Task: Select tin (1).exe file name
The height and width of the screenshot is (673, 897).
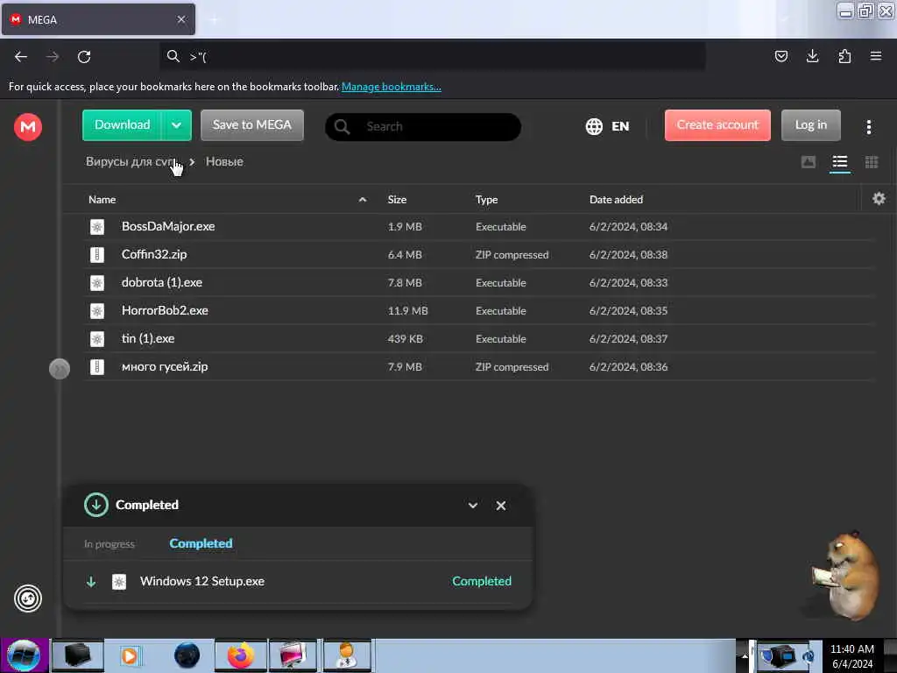Action: tap(148, 338)
